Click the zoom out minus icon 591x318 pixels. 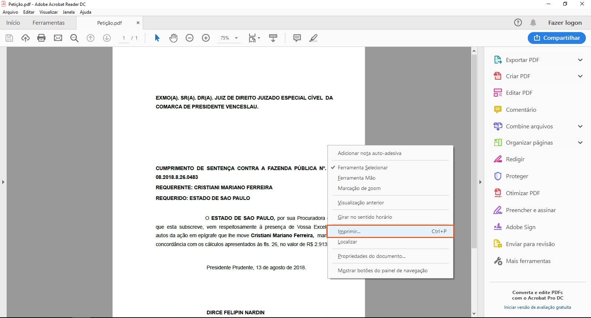pyautogui.click(x=190, y=38)
